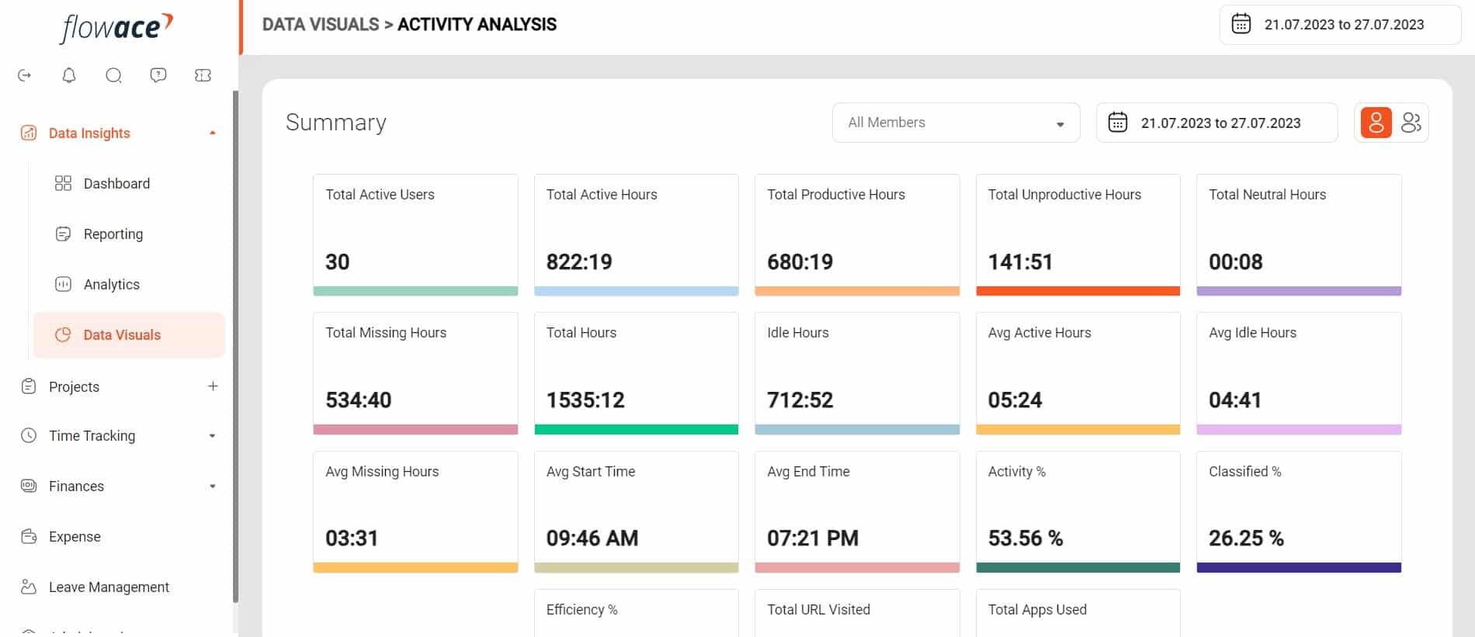The image size is (1475, 637).
Task: Open Dashboard from the sidebar
Action: 116,184
